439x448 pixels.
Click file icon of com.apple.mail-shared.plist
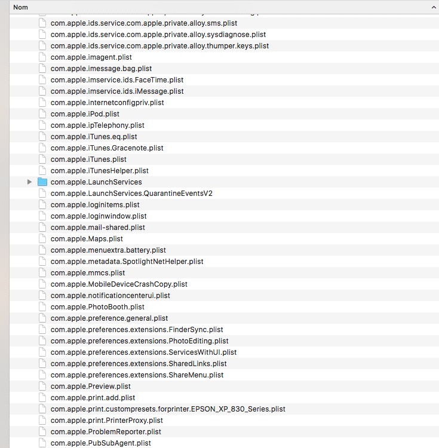click(x=42, y=228)
